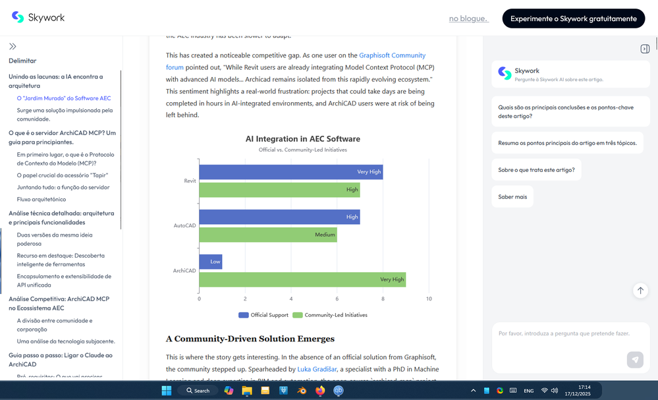Open the Luka Gradišar link
Image resolution: width=658 pixels, height=400 pixels.
tap(317, 370)
